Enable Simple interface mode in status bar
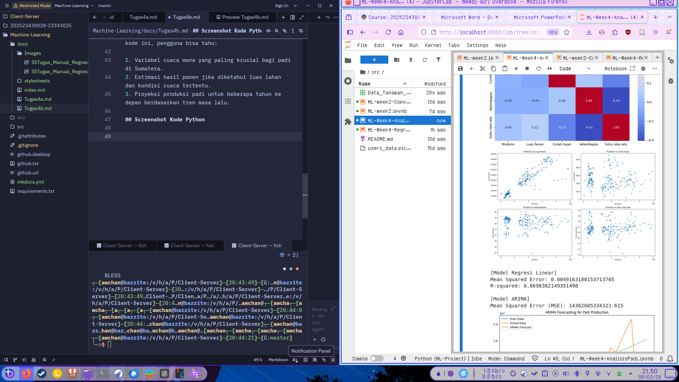The image size is (679, 382). coord(377,358)
